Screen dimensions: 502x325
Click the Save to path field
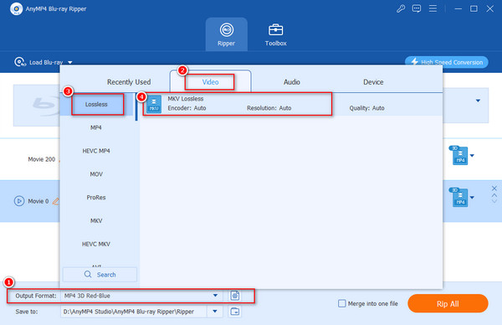[x=134, y=312]
